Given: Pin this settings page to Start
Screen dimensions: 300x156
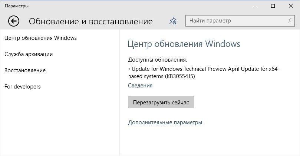Looking at the screenshot, I should (x=172, y=21).
